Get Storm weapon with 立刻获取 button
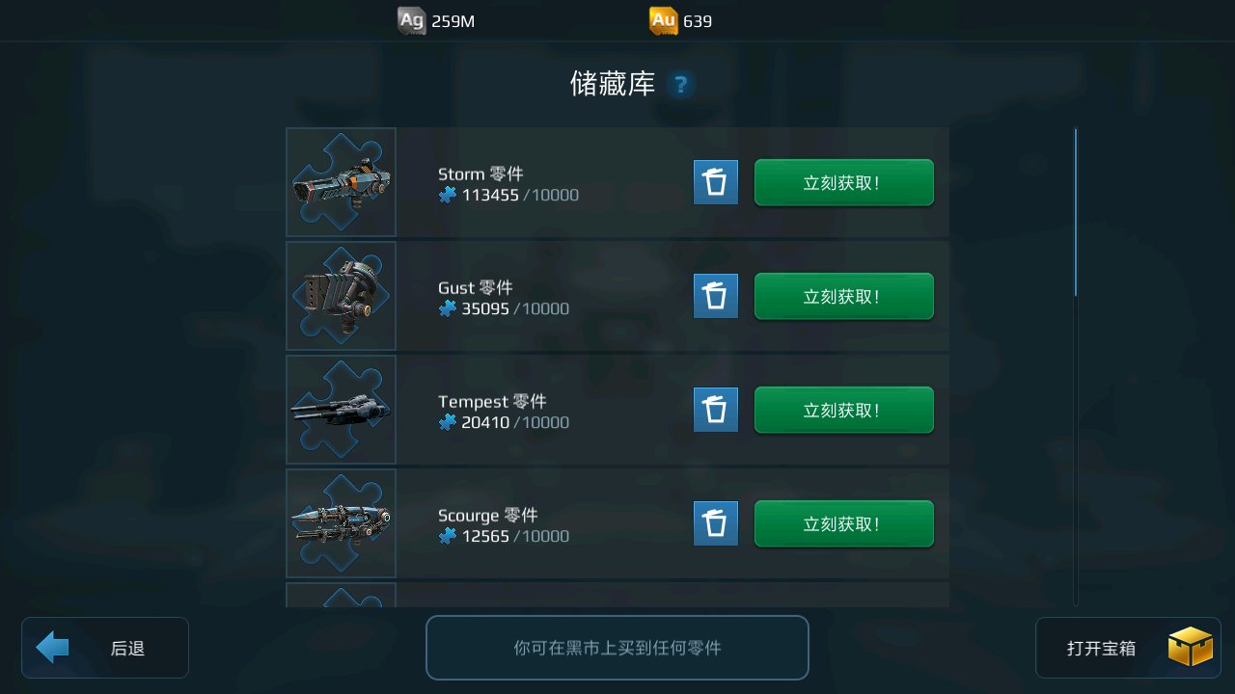The image size is (1235, 694). pos(844,182)
